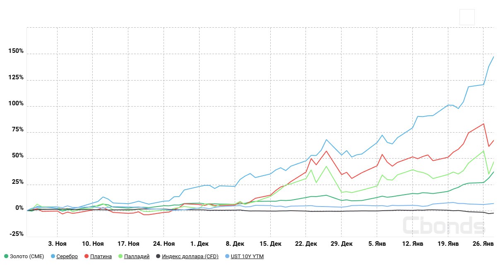This screenshot has height=278, width=498.
Task: Open the chart menu square in top-right corner
Action: 467,17
